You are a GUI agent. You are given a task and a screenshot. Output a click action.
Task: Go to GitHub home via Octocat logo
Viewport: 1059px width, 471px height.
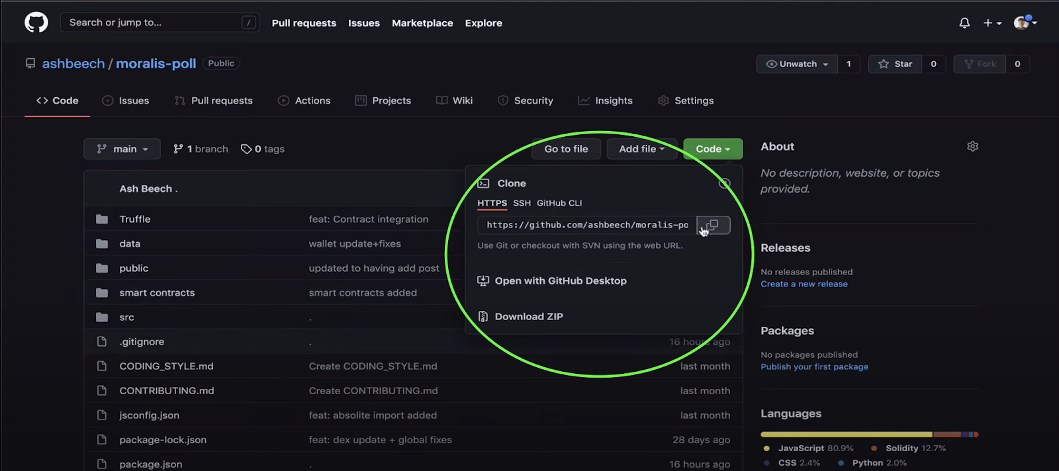point(36,22)
